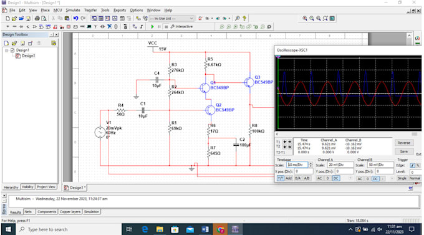Open the MCU menu
Image resolution: width=424 pixels, height=235 pixels.
point(57,10)
